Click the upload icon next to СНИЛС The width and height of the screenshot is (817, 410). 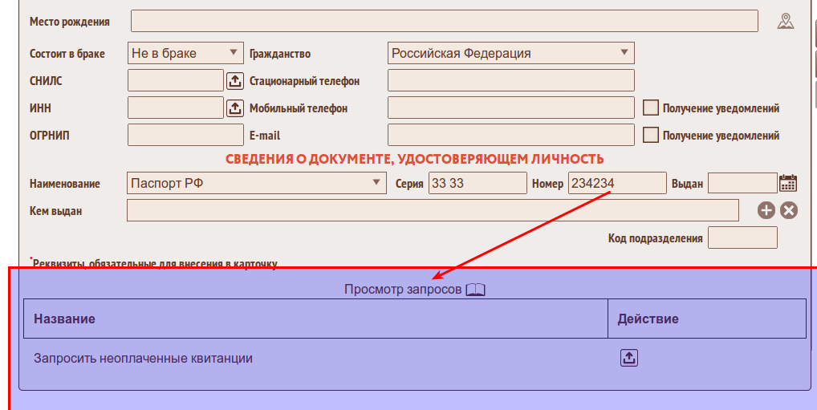pyautogui.click(x=234, y=81)
